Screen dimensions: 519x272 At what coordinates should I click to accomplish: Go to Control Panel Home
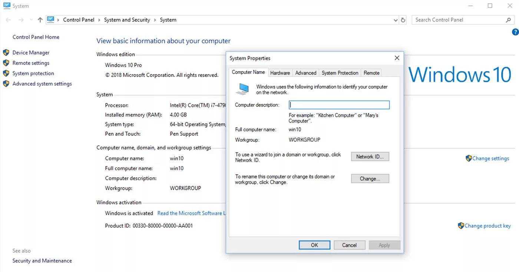36,37
